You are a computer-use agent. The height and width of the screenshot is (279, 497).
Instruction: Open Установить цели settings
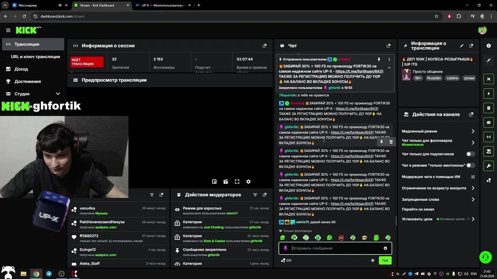coord(438,219)
